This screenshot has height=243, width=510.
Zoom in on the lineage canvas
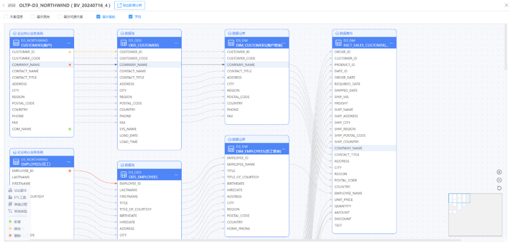tap(499, 172)
